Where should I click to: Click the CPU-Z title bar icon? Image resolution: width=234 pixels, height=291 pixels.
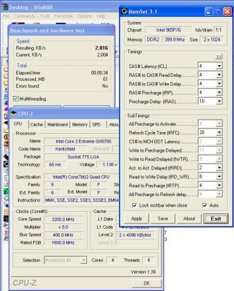pos(13,113)
